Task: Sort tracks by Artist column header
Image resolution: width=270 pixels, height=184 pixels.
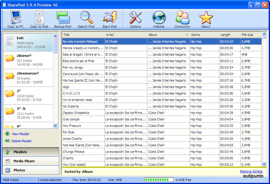Action: point(126,35)
